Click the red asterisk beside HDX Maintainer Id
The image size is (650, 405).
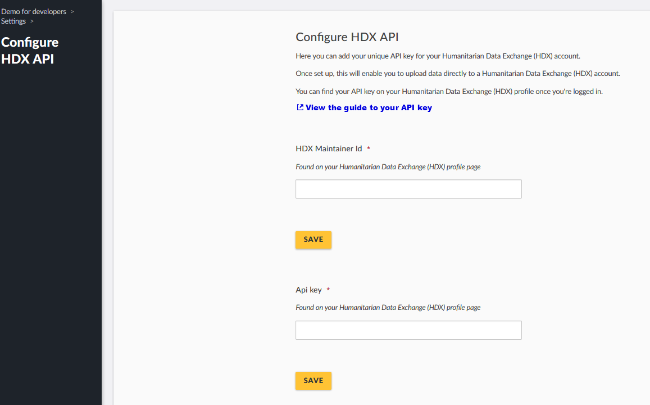369,148
